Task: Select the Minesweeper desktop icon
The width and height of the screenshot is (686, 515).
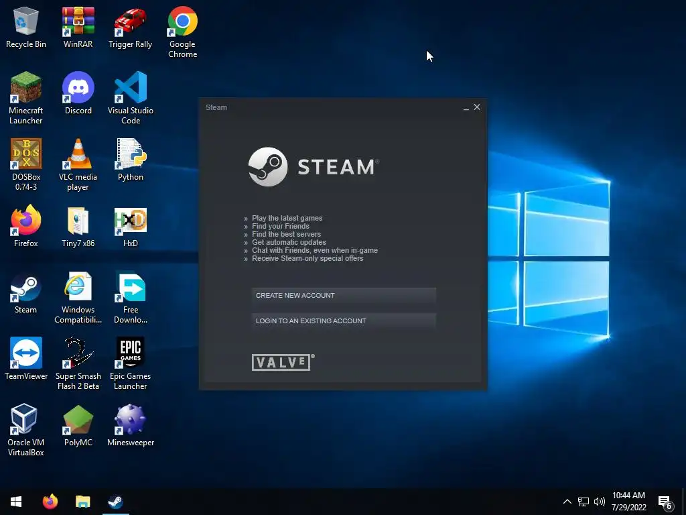Action: [131, 425]
